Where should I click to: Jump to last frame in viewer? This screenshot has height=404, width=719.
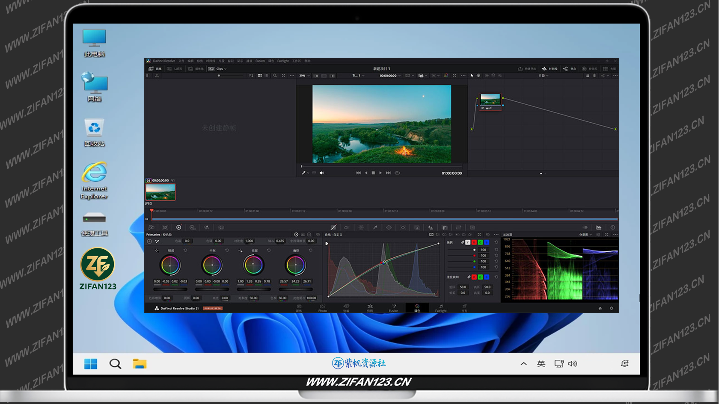[388, 173]
